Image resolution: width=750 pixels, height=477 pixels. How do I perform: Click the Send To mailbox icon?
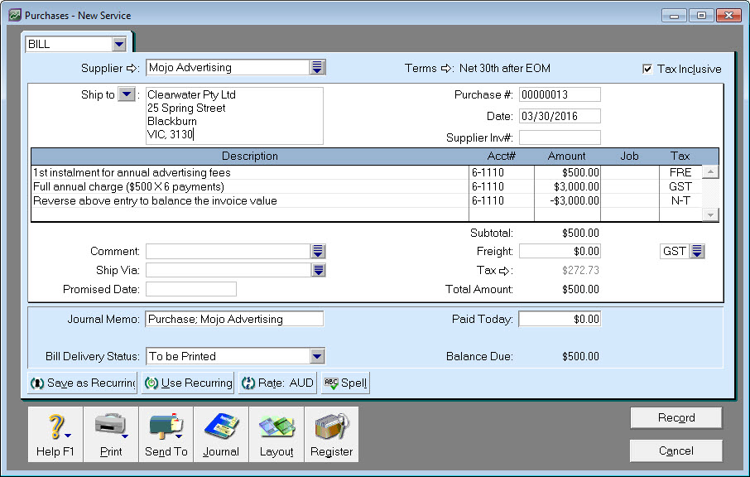point(166,433)
